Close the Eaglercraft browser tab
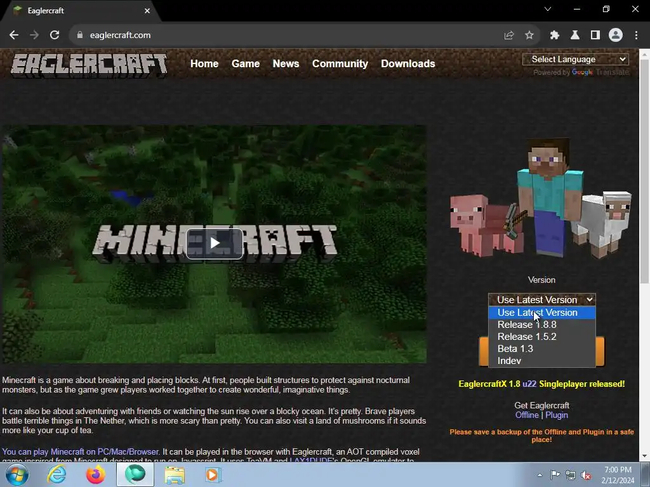 pyautogui.click(x=147, y=11)
